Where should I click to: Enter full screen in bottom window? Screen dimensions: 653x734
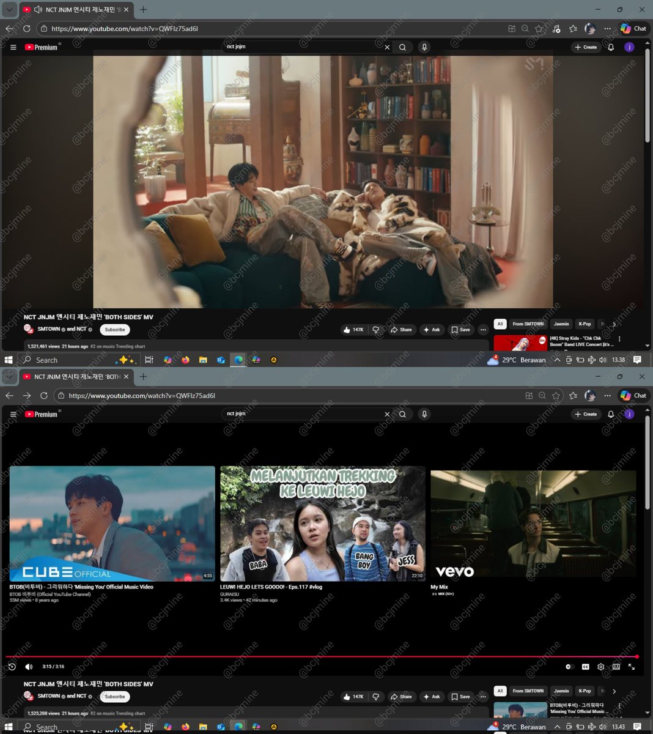click(632, 667)
